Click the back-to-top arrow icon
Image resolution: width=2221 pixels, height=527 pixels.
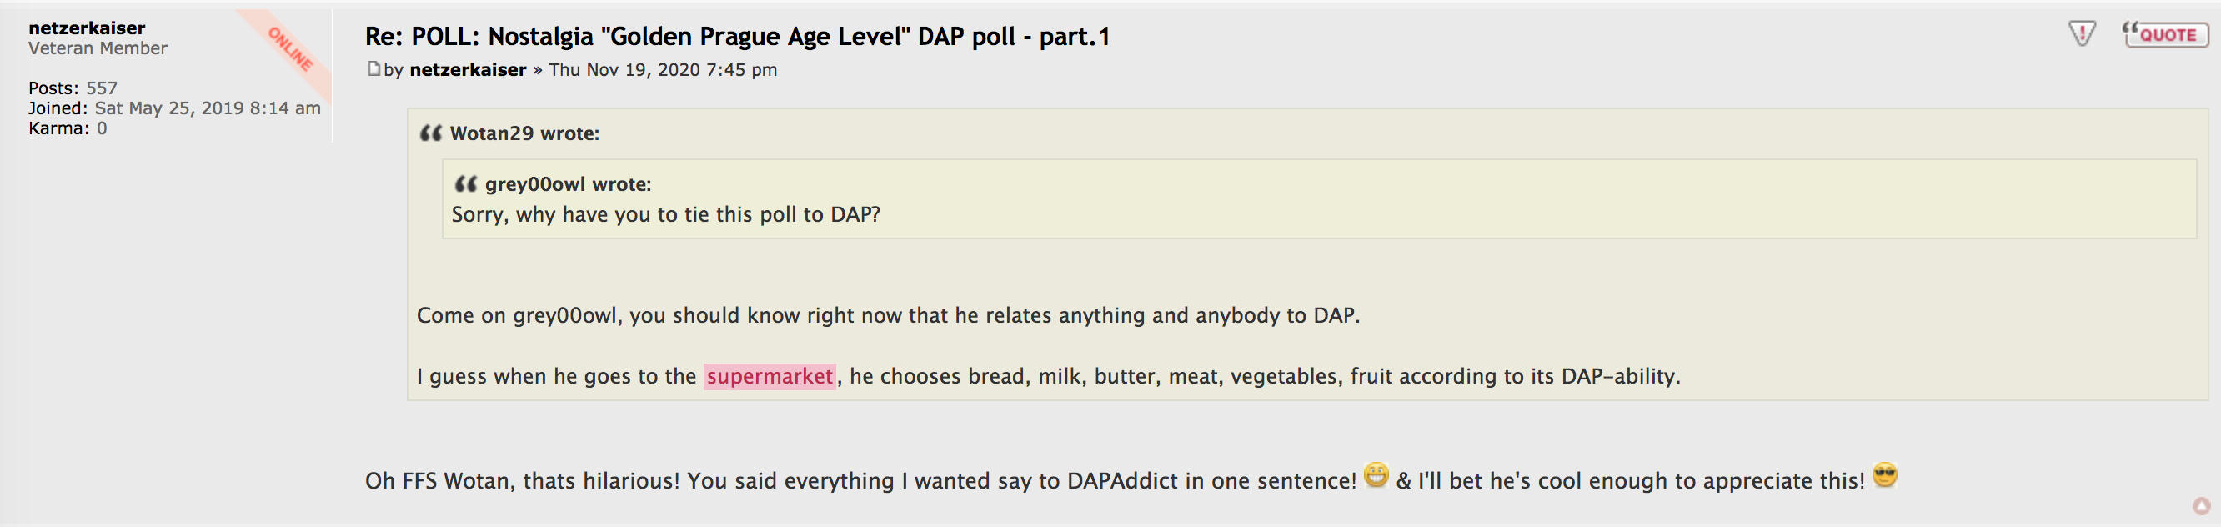click(2201, 506)
